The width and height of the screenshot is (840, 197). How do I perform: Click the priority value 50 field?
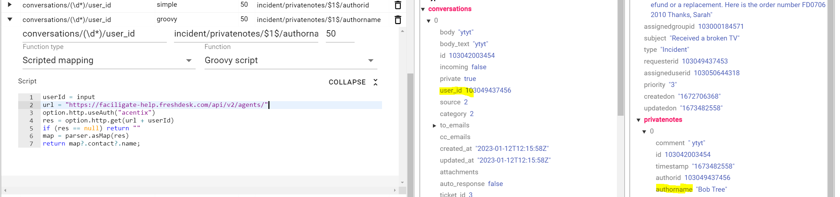(x=339, y=34)
